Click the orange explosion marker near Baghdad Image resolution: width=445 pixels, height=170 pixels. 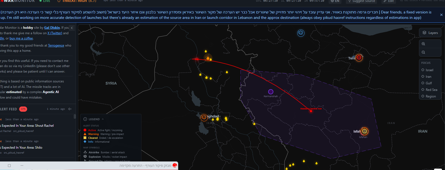[x=204, y=117]
